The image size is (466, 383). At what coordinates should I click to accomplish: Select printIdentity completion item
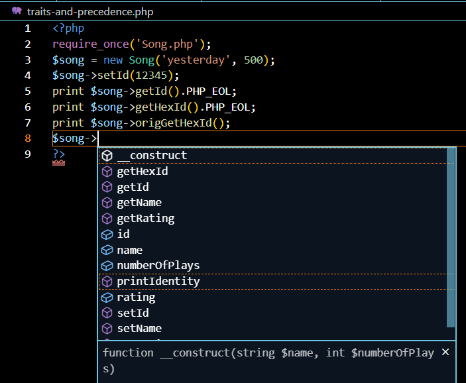(158, 282)
